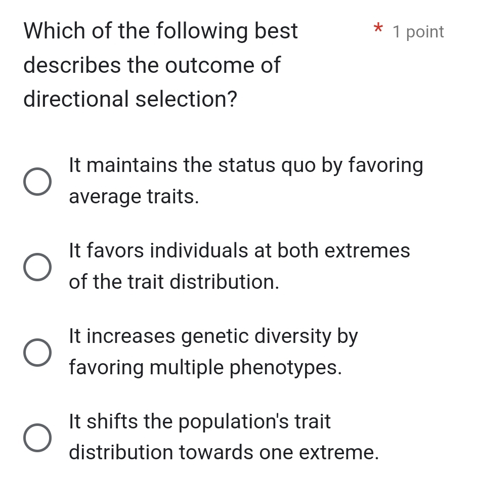The width and height of the screenshot is (477, 477).
Task: Select 'It shifts the population's trait distribution'
Action: (x=37, y=438)
